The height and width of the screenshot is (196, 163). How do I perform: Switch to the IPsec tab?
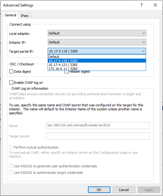click(25, 16)
